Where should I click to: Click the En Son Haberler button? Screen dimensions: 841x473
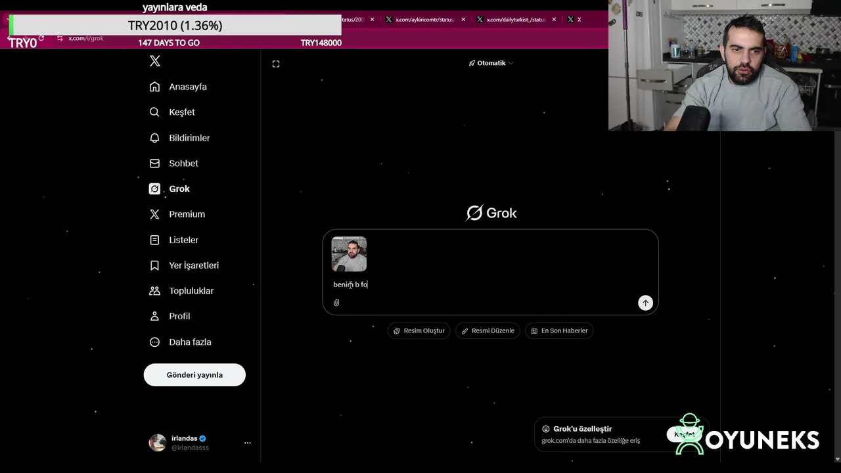coord(559,330)
